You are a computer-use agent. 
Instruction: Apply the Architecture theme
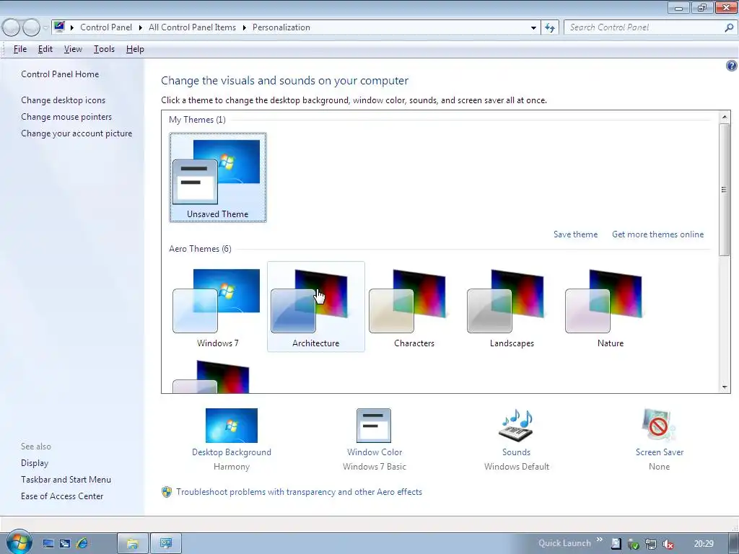[x=316, y=307]
